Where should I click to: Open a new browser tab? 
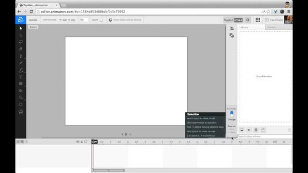(64, 5)
